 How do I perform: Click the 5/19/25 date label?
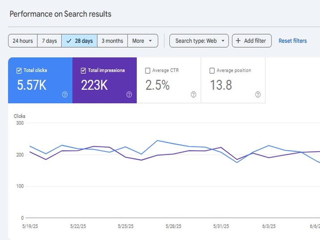pyautogui.click(x=30, y=226)
